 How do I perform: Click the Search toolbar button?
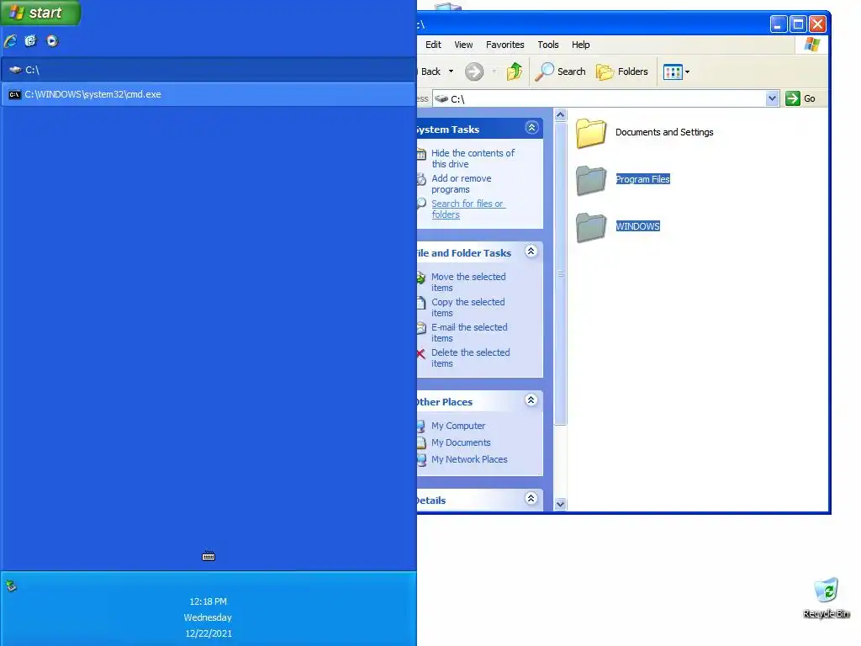560,71
